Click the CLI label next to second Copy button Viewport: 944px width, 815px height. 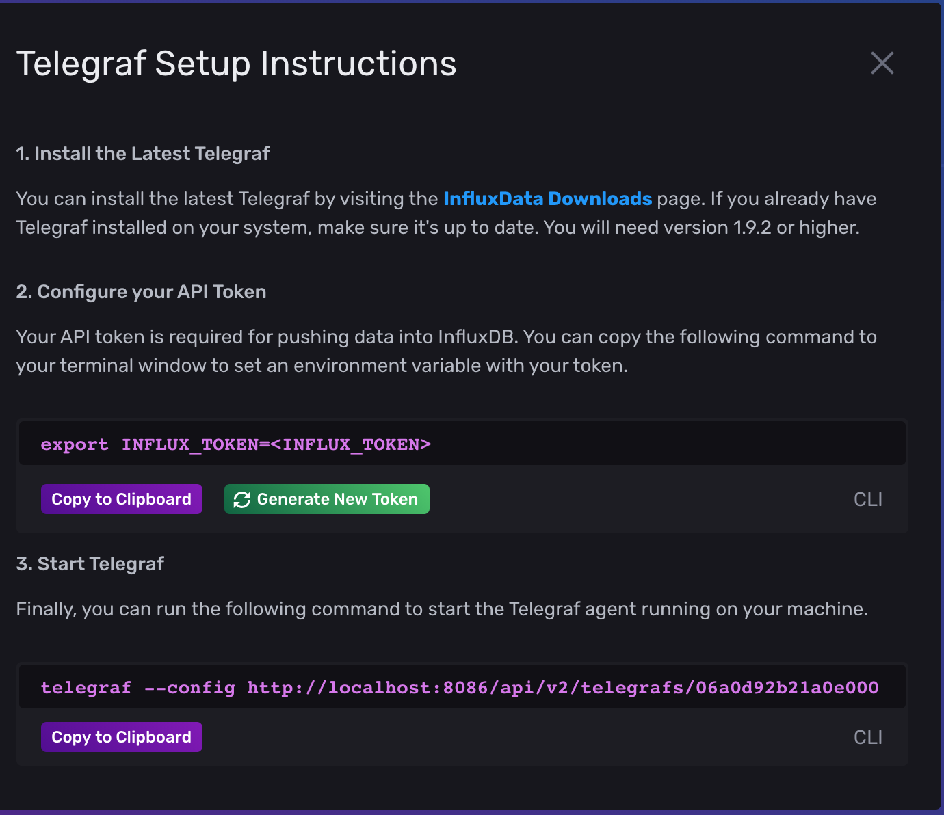[867, 737]
